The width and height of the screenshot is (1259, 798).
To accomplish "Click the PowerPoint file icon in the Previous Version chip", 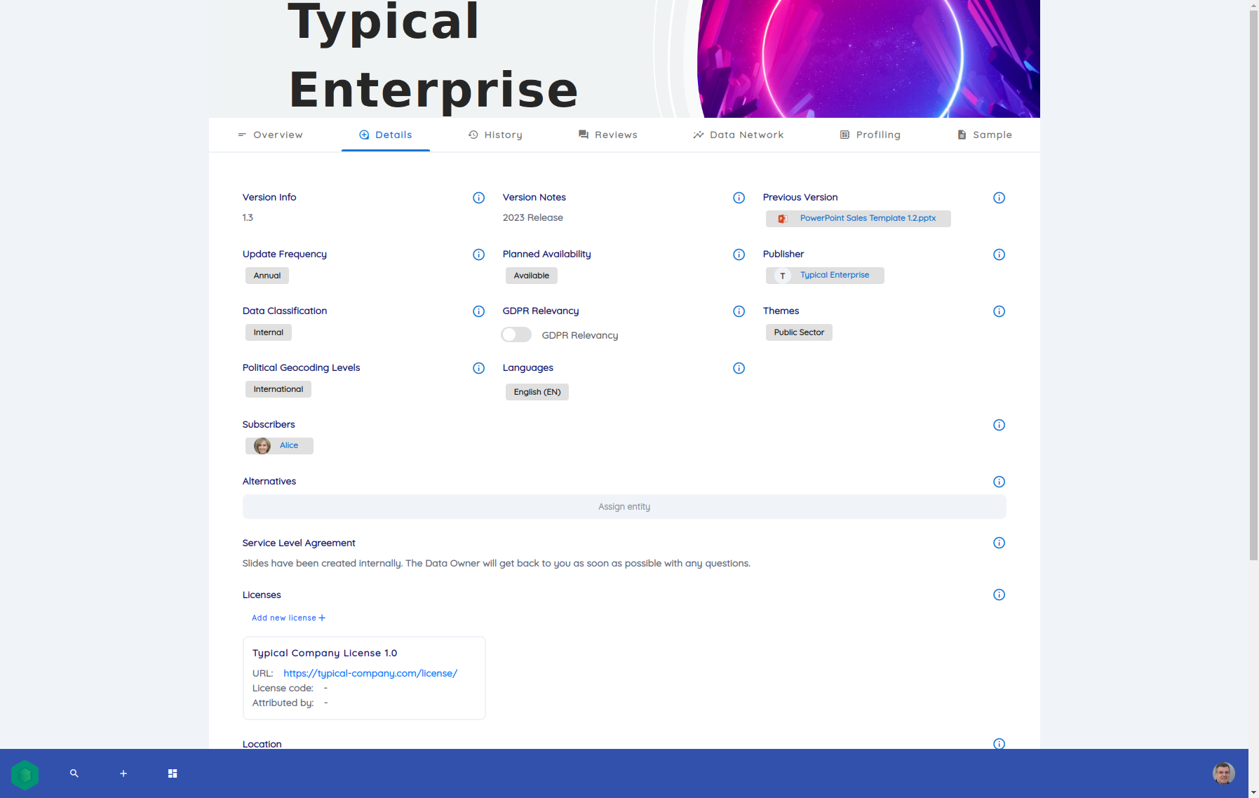I will click(x=783, y=219).
